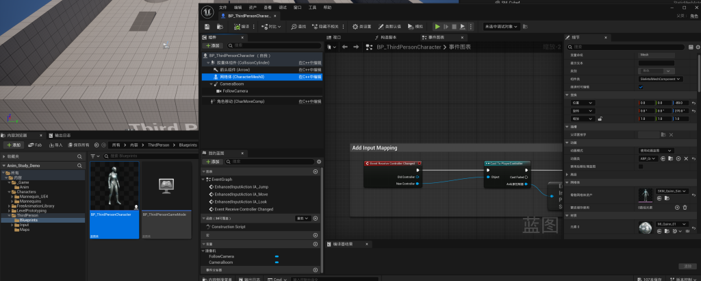Click the 模拟 simulate button
The height and width of the screenshot is (281, 701).
coord(415,27)
